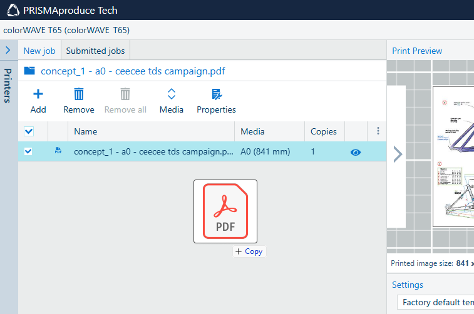This screenshot has width=474, height=314.
Task: Sort by the Name column header
Action: point(151,131)
